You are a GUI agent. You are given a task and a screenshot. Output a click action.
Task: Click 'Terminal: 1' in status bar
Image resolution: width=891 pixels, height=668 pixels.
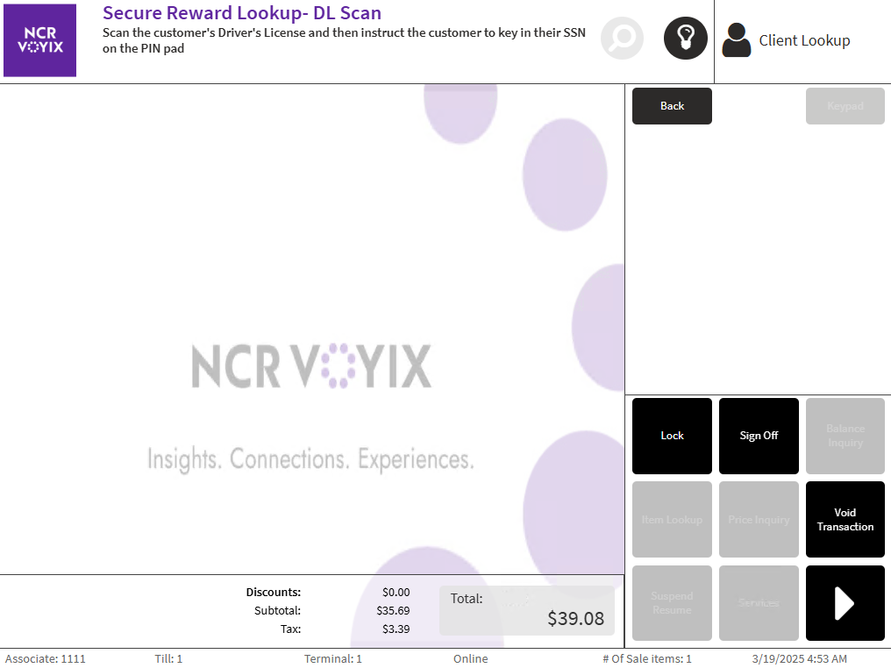click(333, 658)
